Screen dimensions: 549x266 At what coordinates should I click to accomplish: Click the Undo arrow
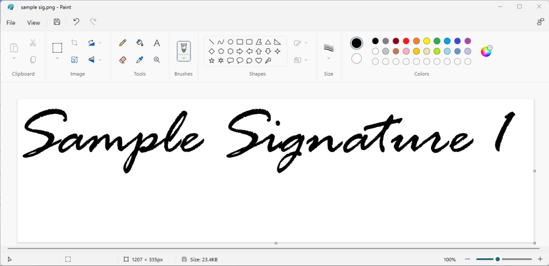(76, 22)
